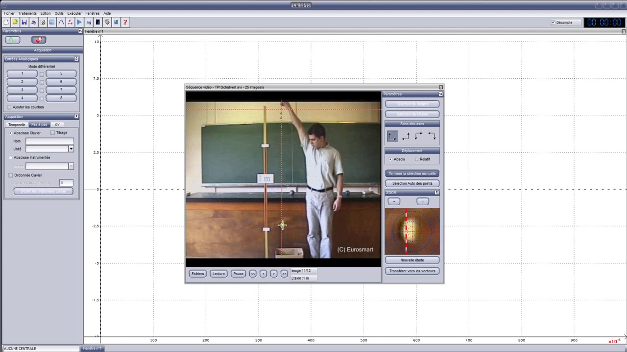Select Relatif displacement radio button
This screenshot has height=352, width=627.
(416, 159)
